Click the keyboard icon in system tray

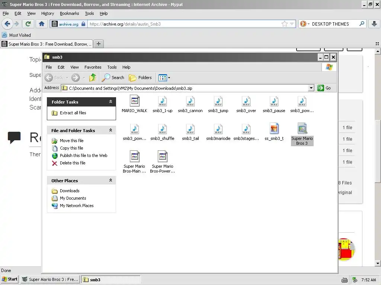click(x=344, y=280)
